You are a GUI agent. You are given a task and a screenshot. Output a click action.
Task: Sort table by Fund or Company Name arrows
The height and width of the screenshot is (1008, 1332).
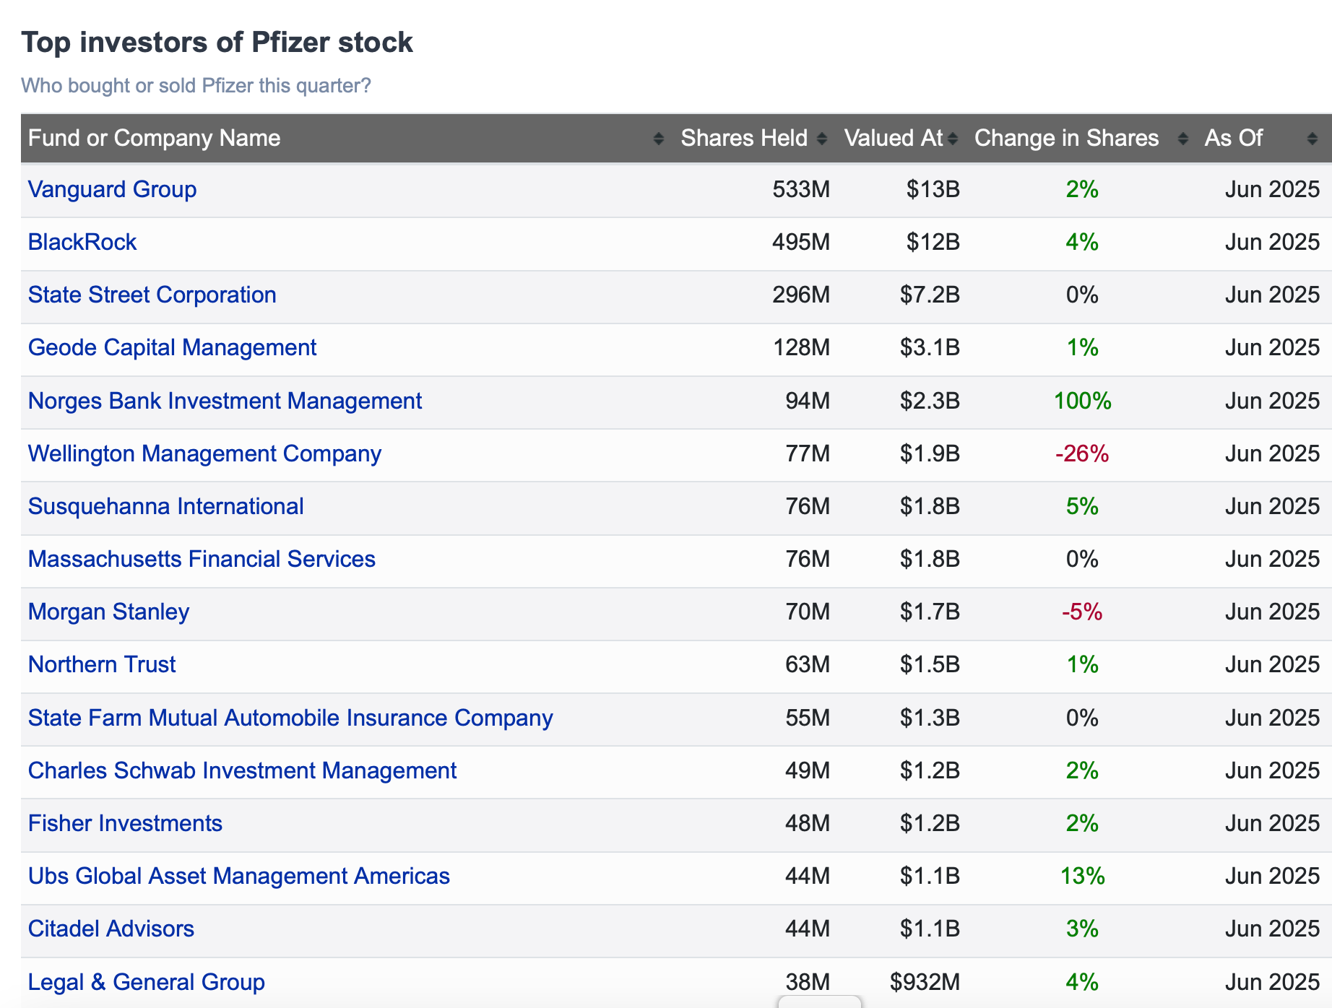pos(658,139)
